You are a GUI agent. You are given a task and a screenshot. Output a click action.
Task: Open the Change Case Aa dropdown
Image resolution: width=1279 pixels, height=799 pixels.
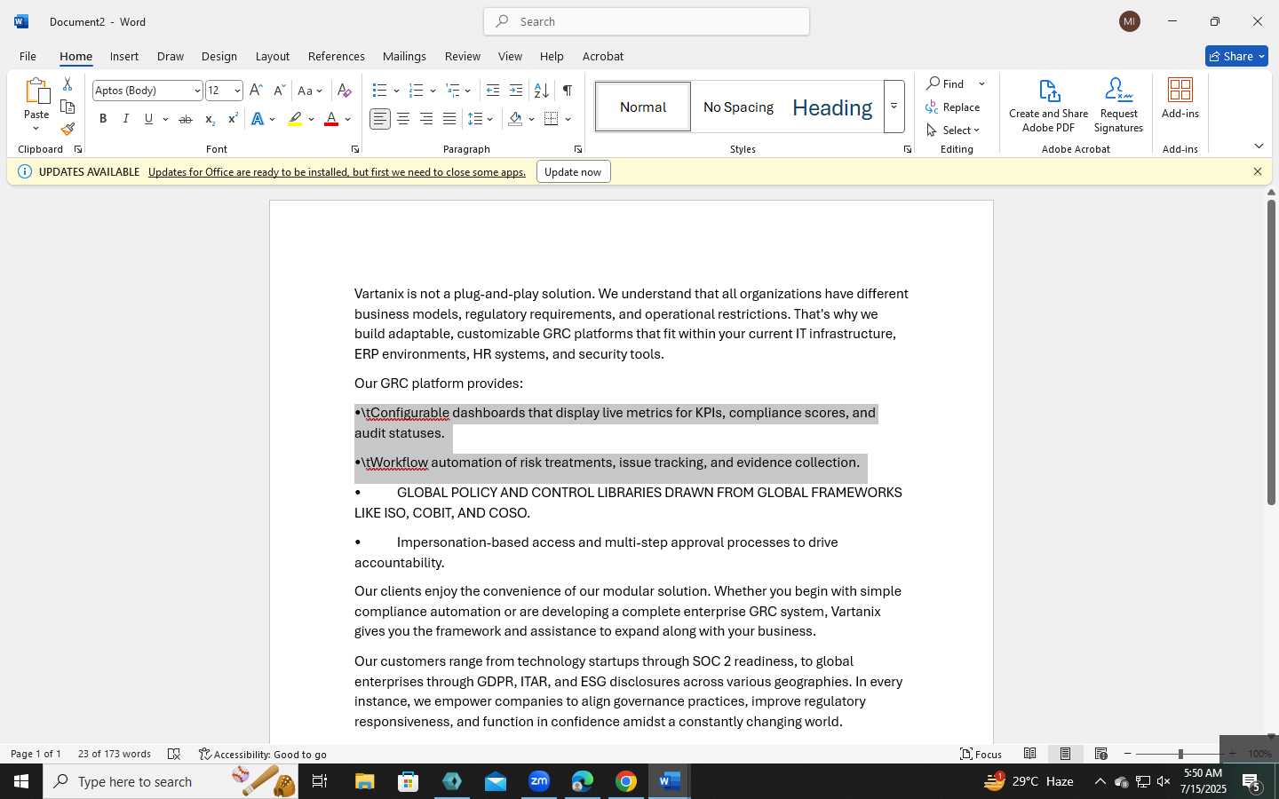(x=310, y=91)
